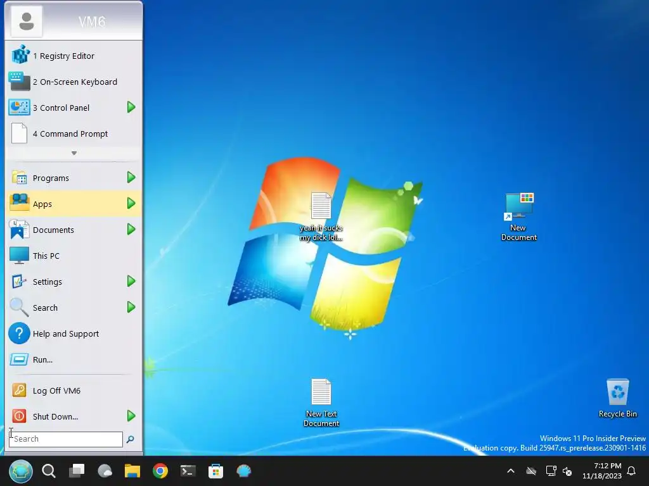The image size is (649, 486).
Task: Launch Google Chrome from the taskbar
Action: pos(160,471)
